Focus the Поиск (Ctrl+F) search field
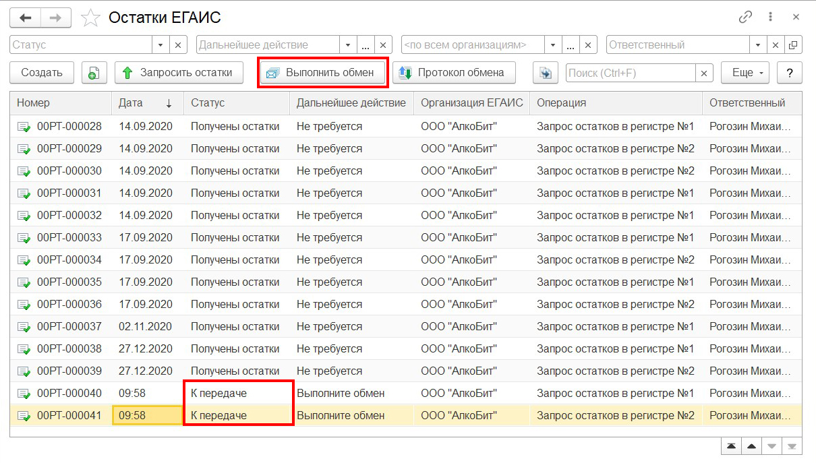 coord(631,73)
